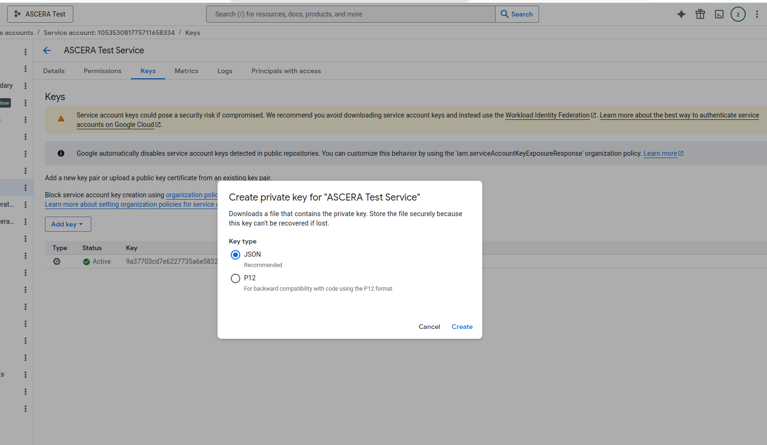
Task: Click the Keys breadcrumb item
Action: (192, 33)
